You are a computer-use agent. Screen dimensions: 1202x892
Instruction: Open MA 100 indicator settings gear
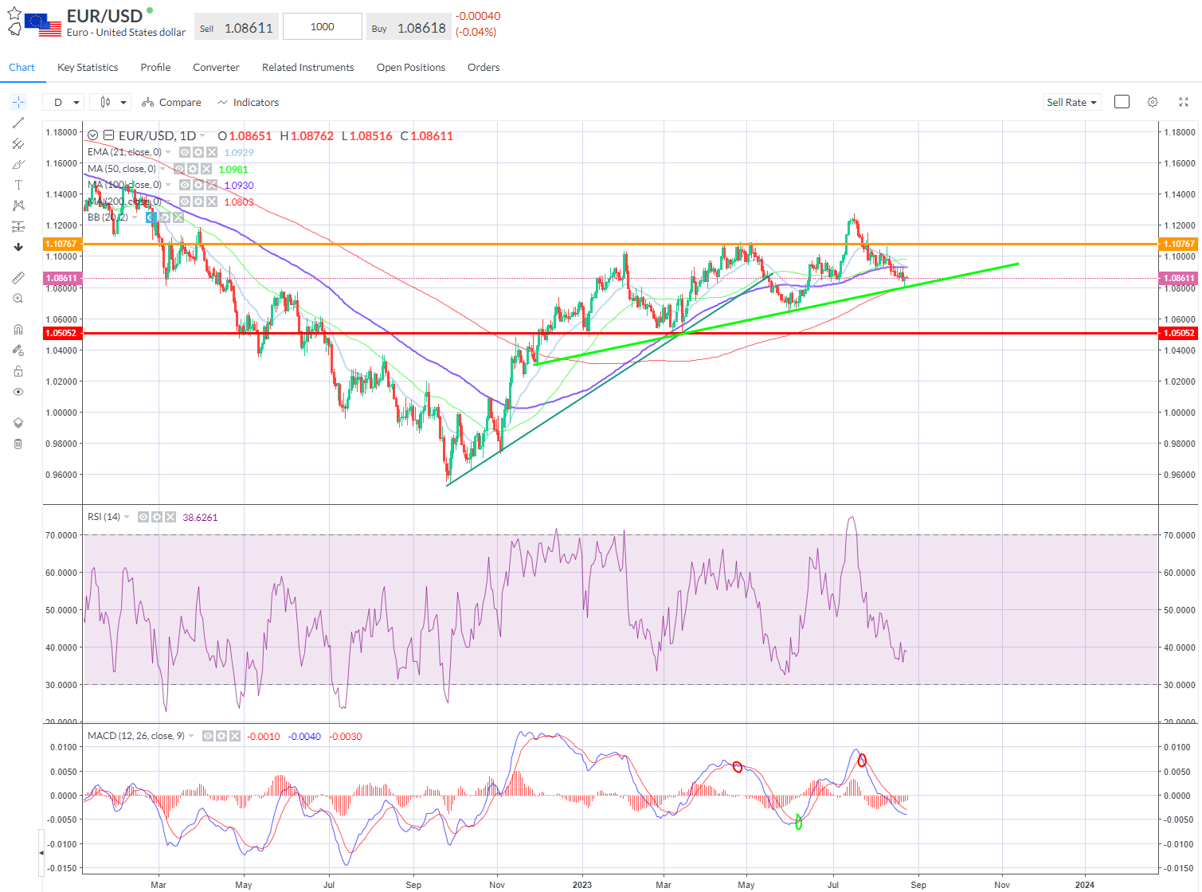coord(198,185)
